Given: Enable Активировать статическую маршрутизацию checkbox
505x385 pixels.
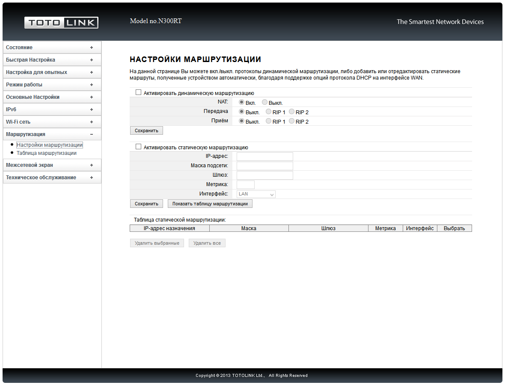Looking at the screenshot, I should tap(139, 147).
